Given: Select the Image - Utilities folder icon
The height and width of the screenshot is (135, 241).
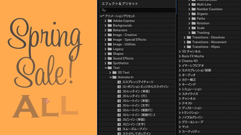Looking at the screenshot, I should 110,44.
